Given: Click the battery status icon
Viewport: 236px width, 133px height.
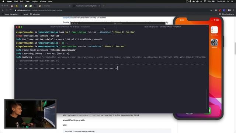Looking at the screenshot, I should coord(213,1).
